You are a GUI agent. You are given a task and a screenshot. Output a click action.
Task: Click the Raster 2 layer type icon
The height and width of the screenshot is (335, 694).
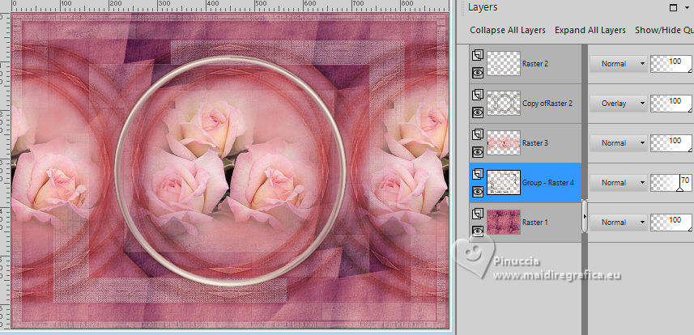click(x=477, y=56)
